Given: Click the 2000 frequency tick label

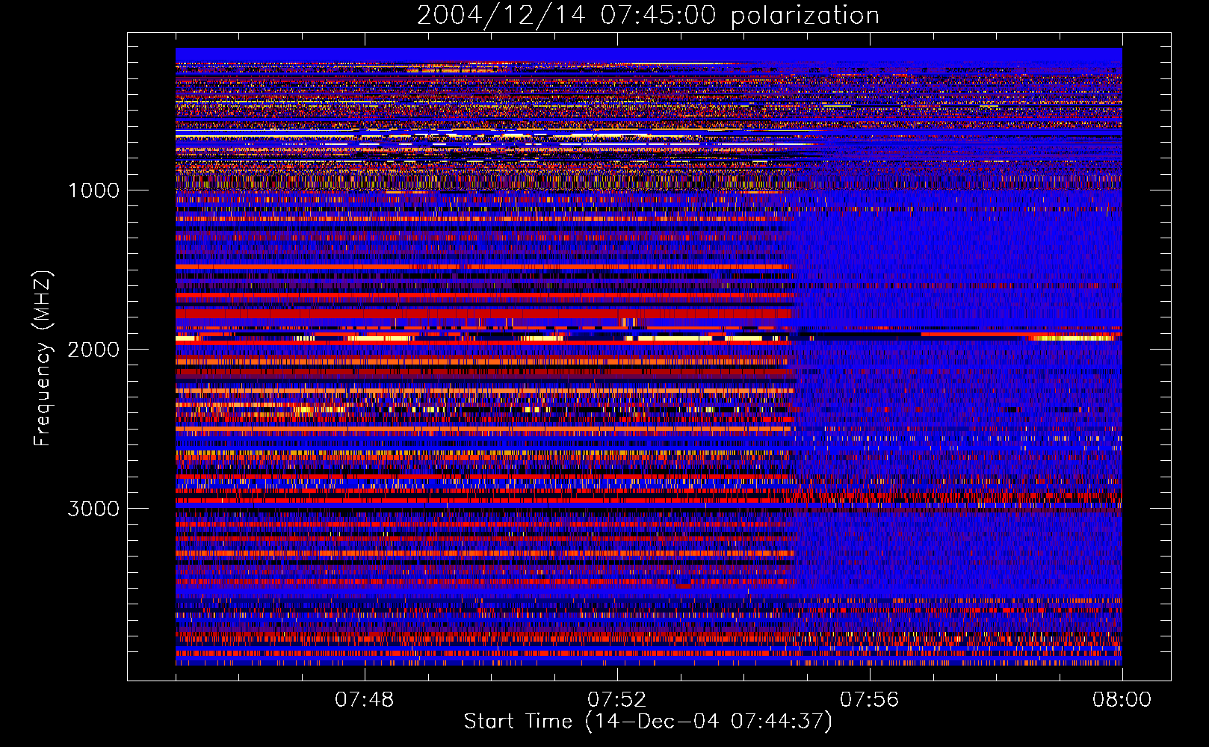Looking at the screenshot, I should point(93,350).
